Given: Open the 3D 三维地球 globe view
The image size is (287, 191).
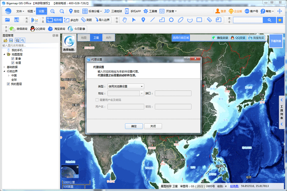Looking at the screenshot, I should pyautogui.click(x=113, y=11).
